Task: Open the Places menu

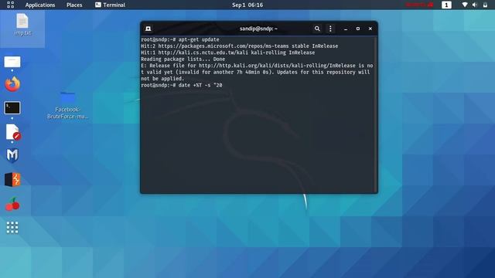Action: point(74,5)
